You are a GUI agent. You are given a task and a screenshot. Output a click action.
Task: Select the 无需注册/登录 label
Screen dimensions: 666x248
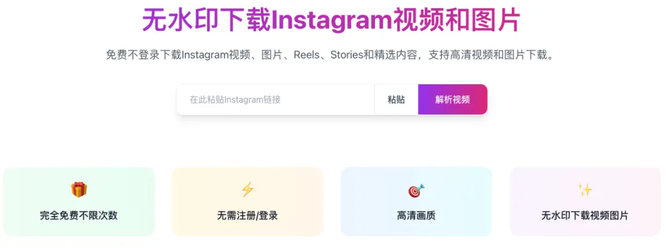(x=247, y=215)
